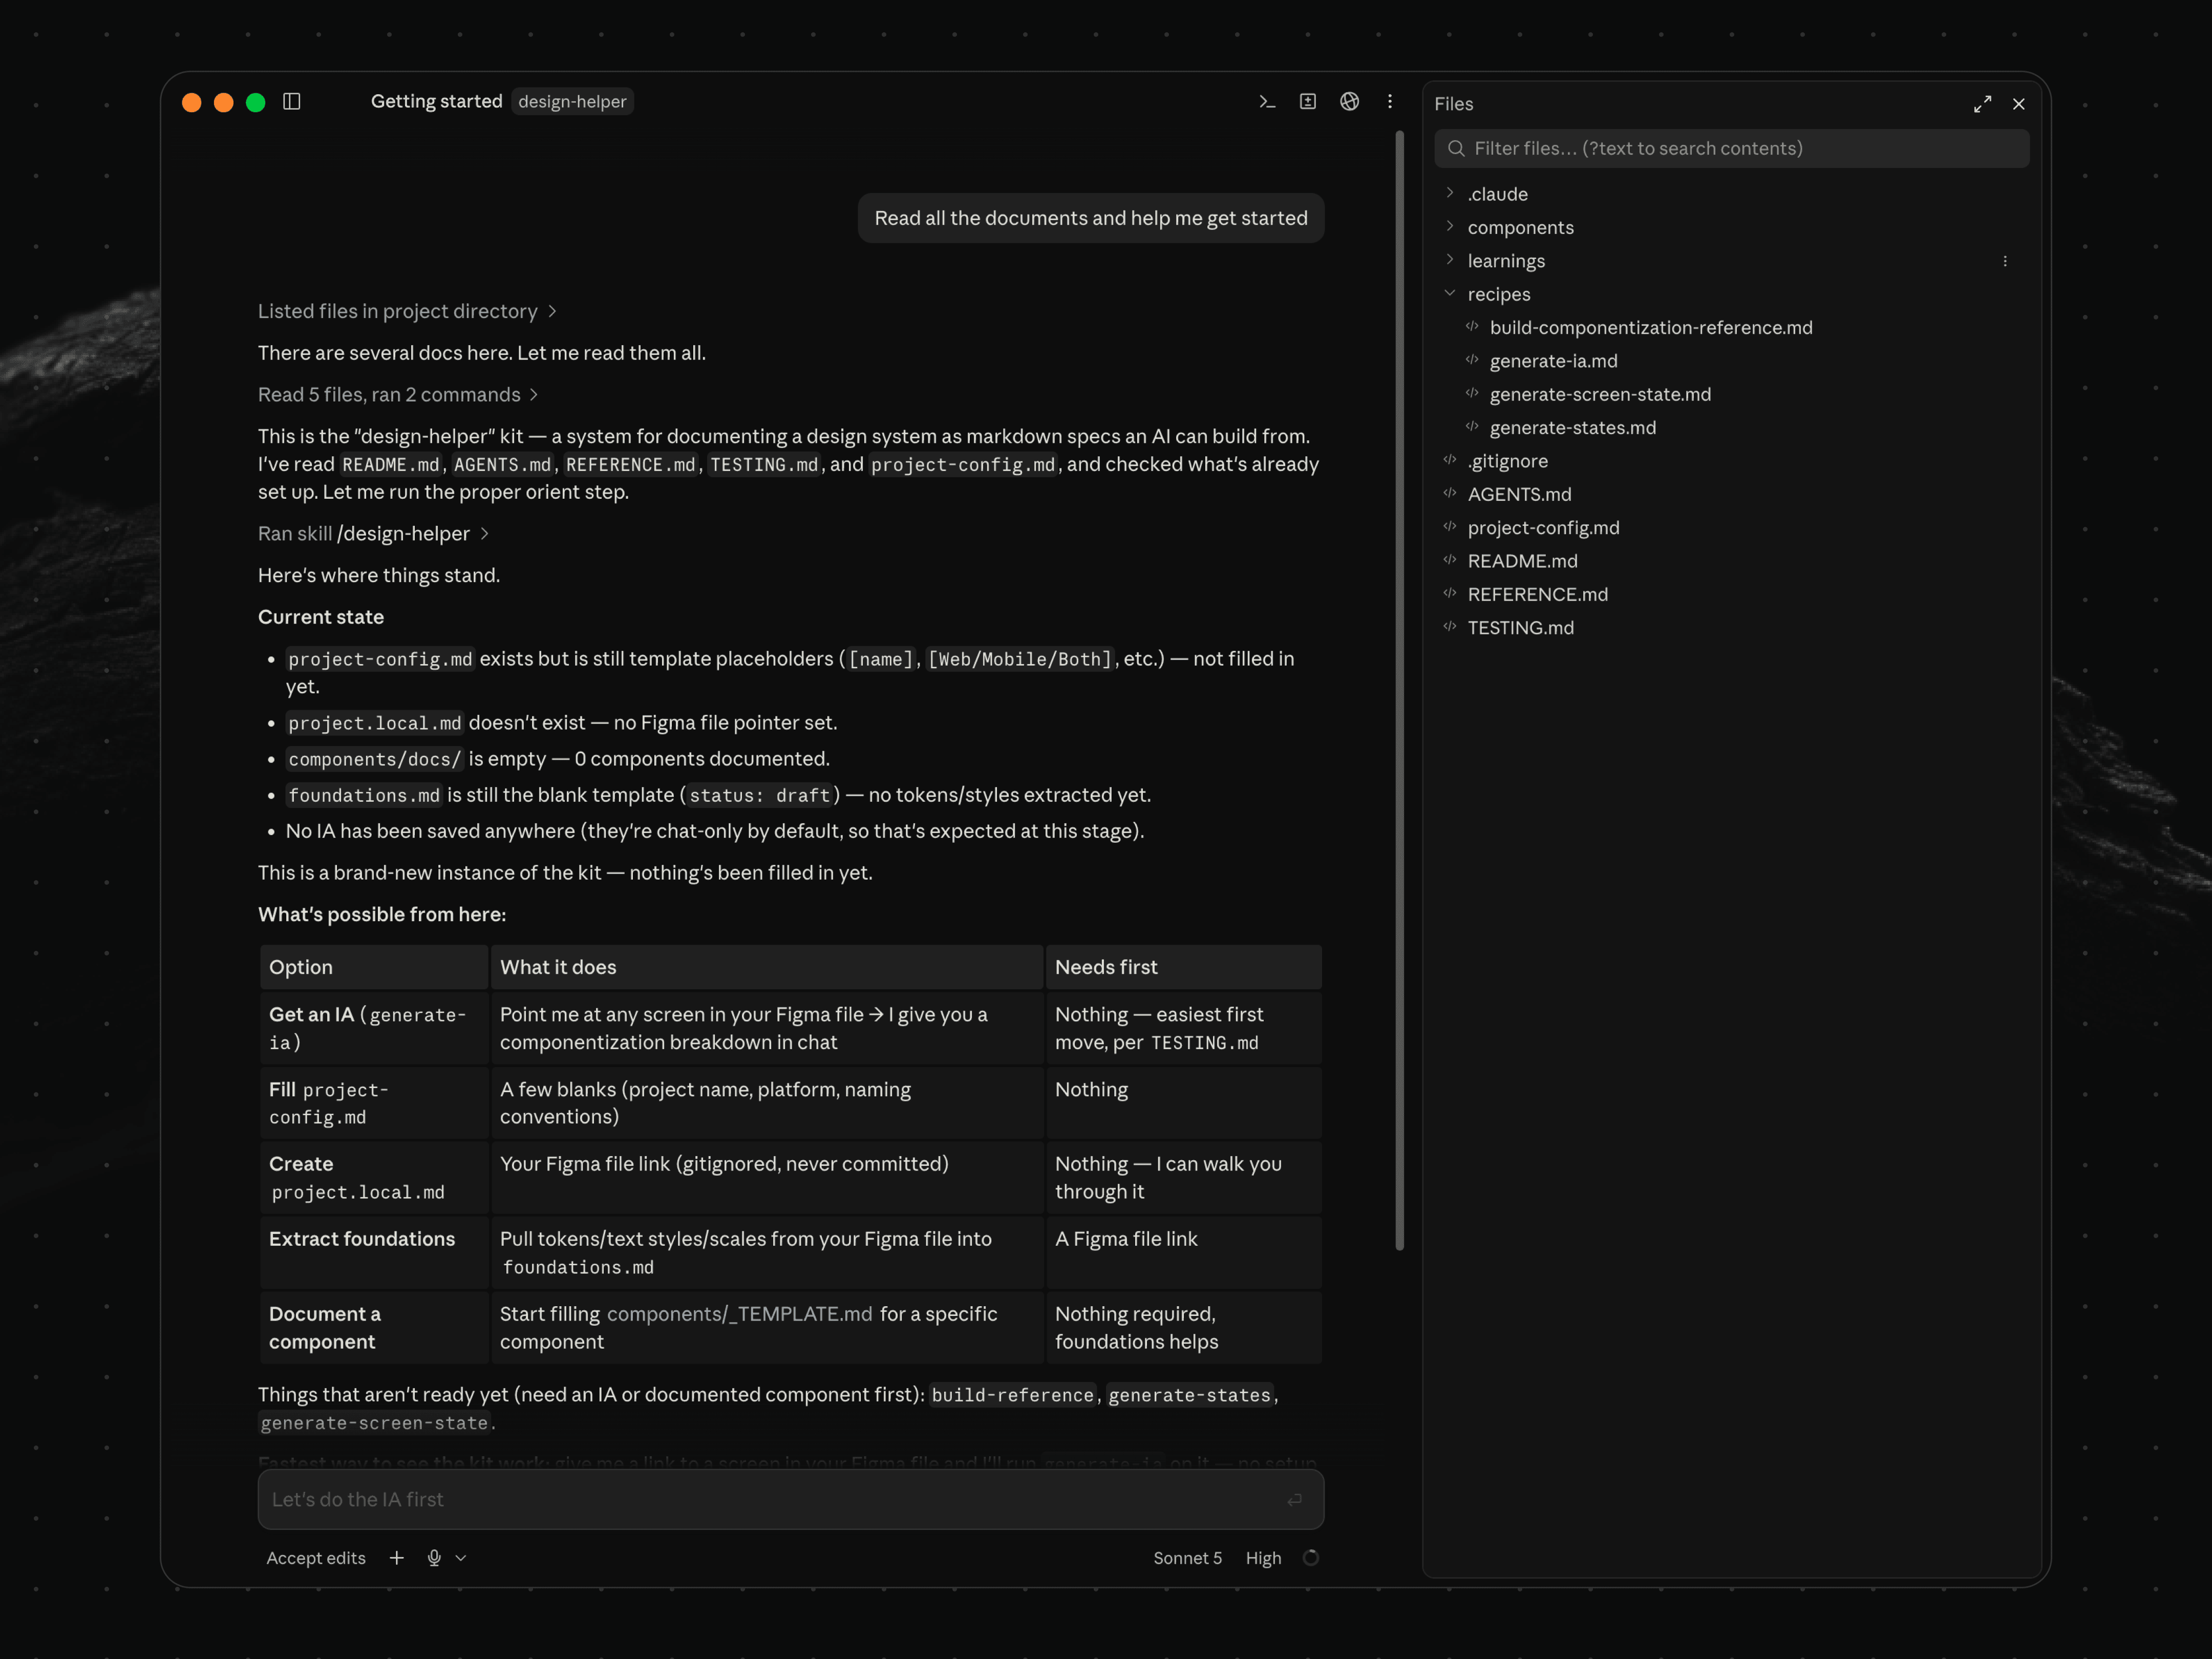Collapse the recipes folder
The image size is (2212, 1659).
[1450, 293]
